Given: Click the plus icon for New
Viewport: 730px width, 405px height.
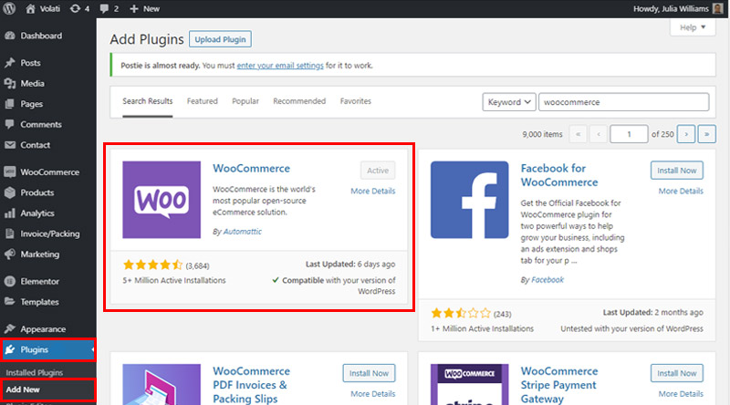Looking at the screenshot, I should click(134, 8).
